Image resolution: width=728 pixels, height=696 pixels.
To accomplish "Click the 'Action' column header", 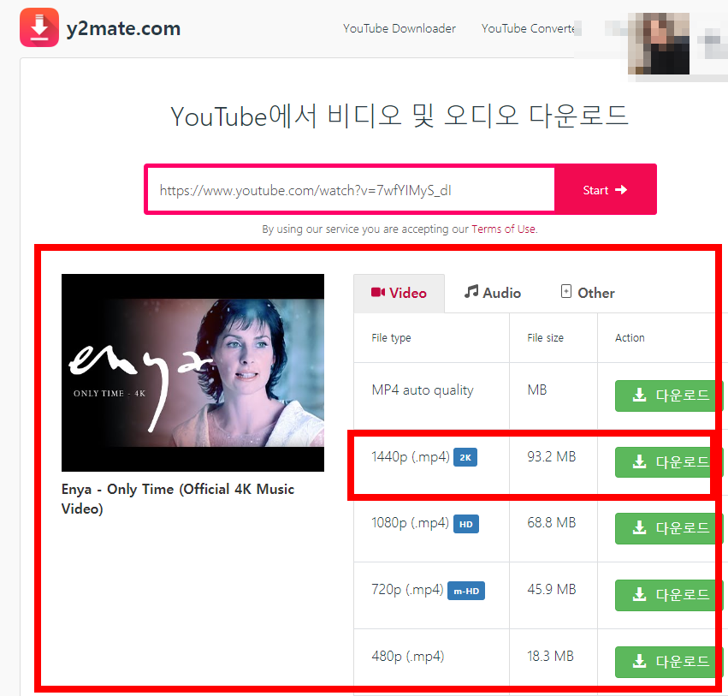I will coord(630,338).
